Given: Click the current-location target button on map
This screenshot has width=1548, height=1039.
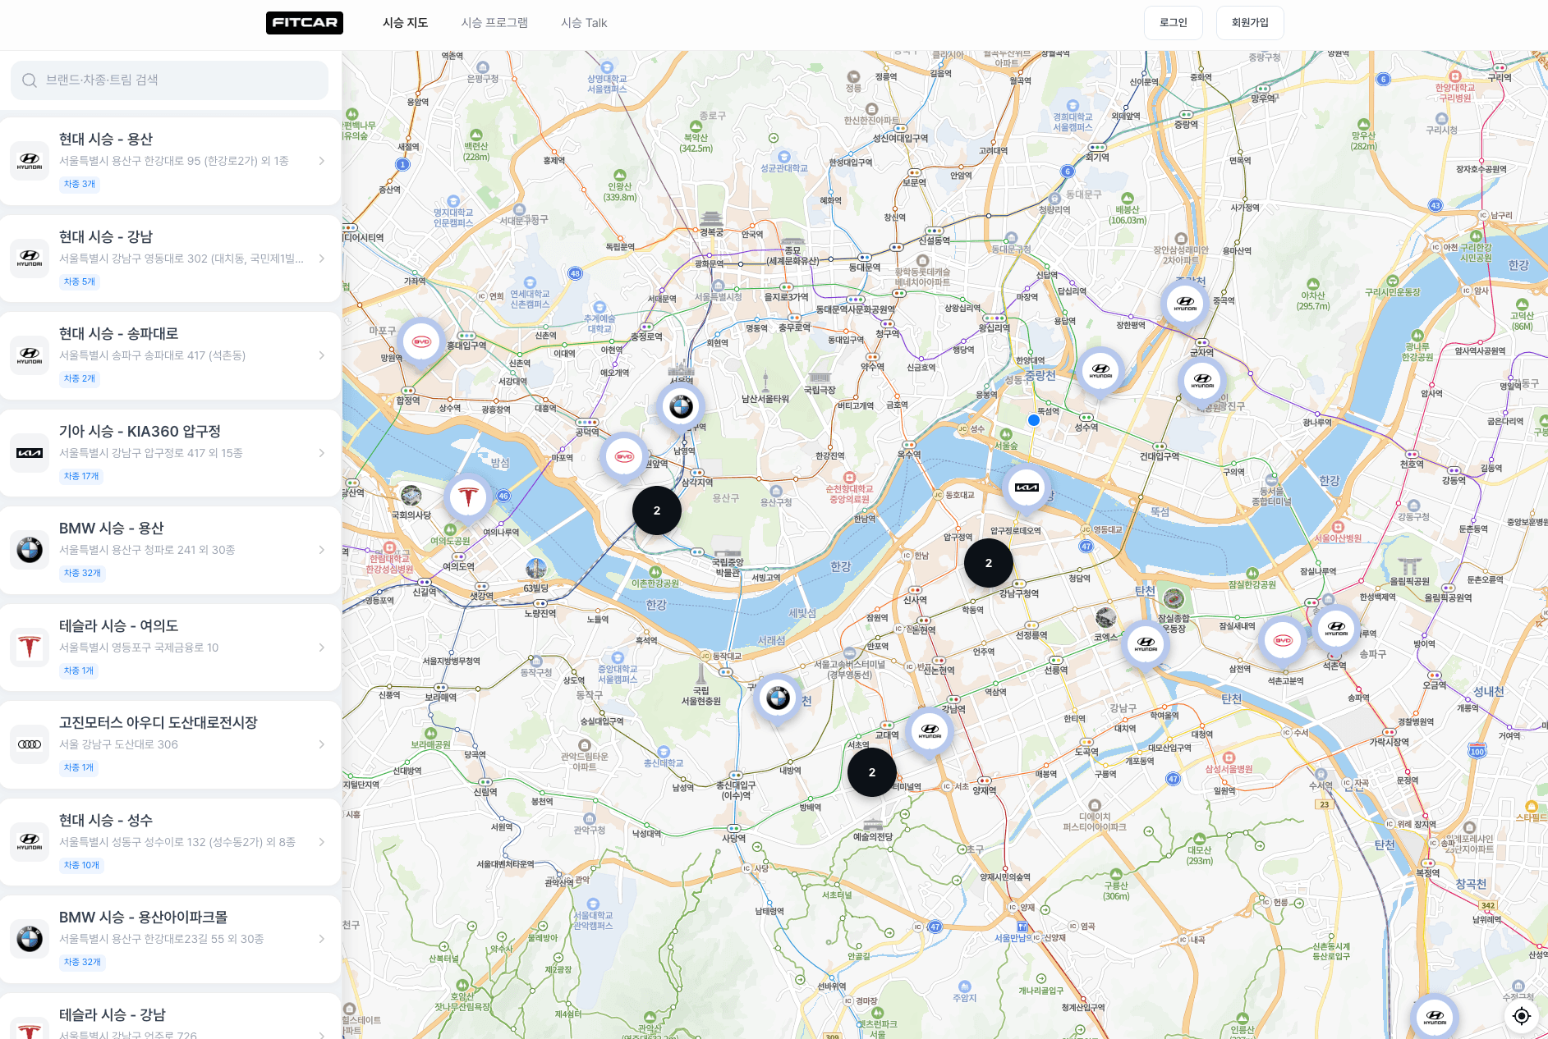Looking at the screenshot, I should tap(1522, 1016).
